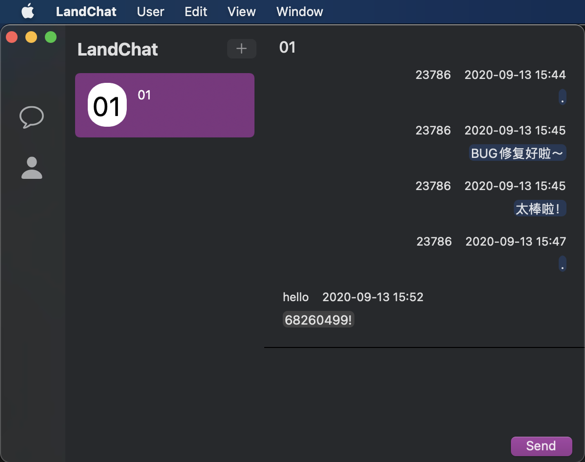Open the contacts person icon

click(x=32, y=168)
